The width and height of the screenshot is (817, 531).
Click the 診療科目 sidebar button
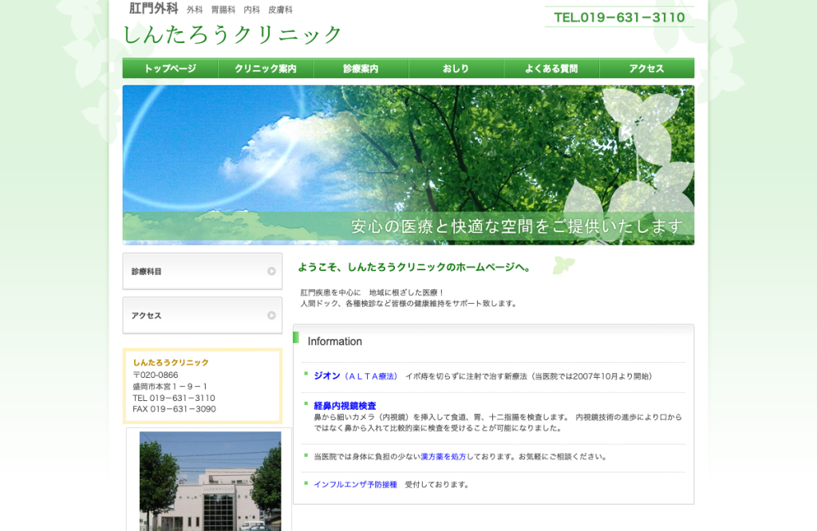click(x=202, y=271)
